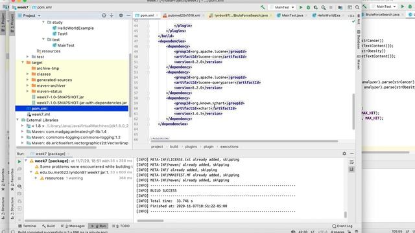The image size is (415, 233).
Task: Click the 'plugins' breadcrumb
Action: coord(191,147)
